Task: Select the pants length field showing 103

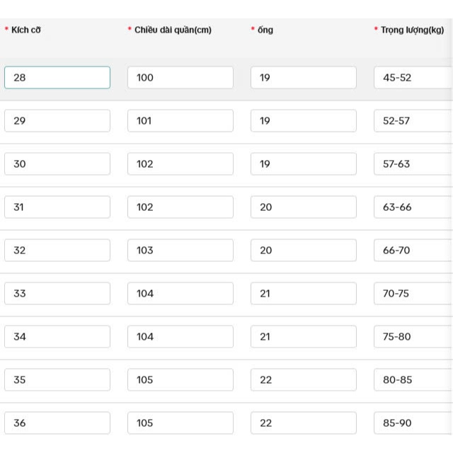Action: pyautogui.click(x=180, y=250)
